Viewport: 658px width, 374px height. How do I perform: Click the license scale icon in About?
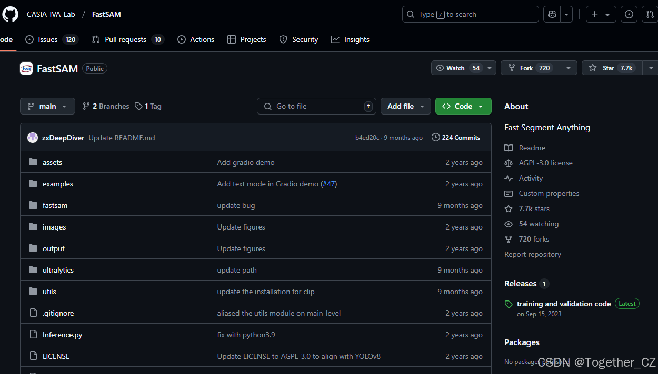coord(509,163)
